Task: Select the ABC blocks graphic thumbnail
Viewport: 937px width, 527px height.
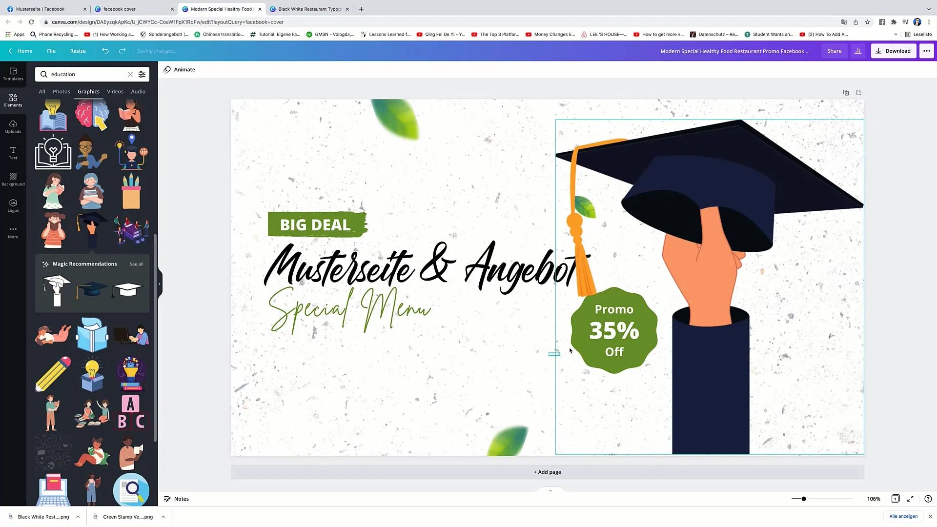Action: click(x=131, y=413)
